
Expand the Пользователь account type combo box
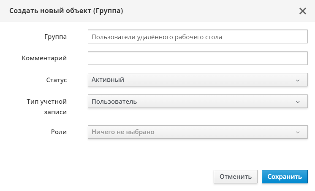(197, 102)
